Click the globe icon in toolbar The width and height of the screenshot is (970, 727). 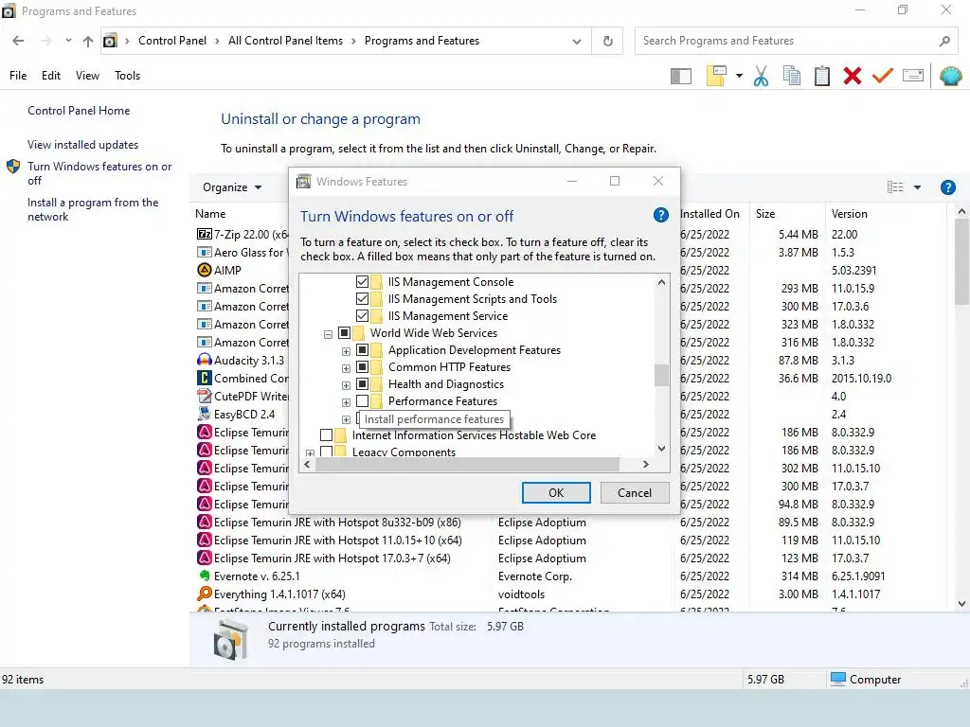(x=950, y=76)
